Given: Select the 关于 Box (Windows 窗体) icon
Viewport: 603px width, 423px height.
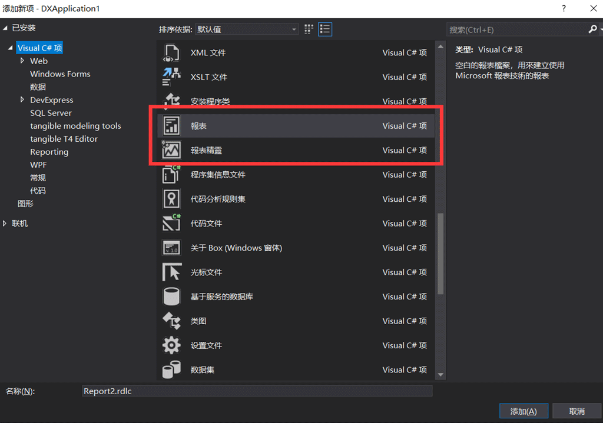Looking at the screenshot, I should (x=171, y=248).
